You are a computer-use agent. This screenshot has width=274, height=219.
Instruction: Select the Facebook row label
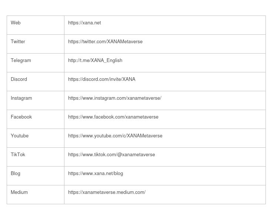point(21,117)
